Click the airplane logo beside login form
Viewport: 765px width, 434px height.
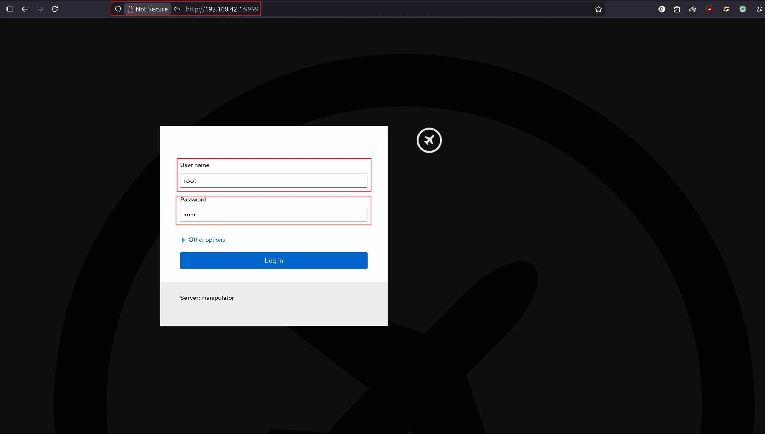[429, 140]
